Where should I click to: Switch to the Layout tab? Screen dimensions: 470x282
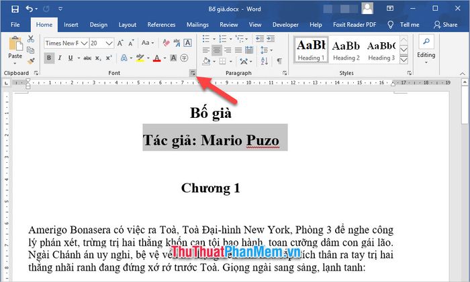[x=127, y=25]
